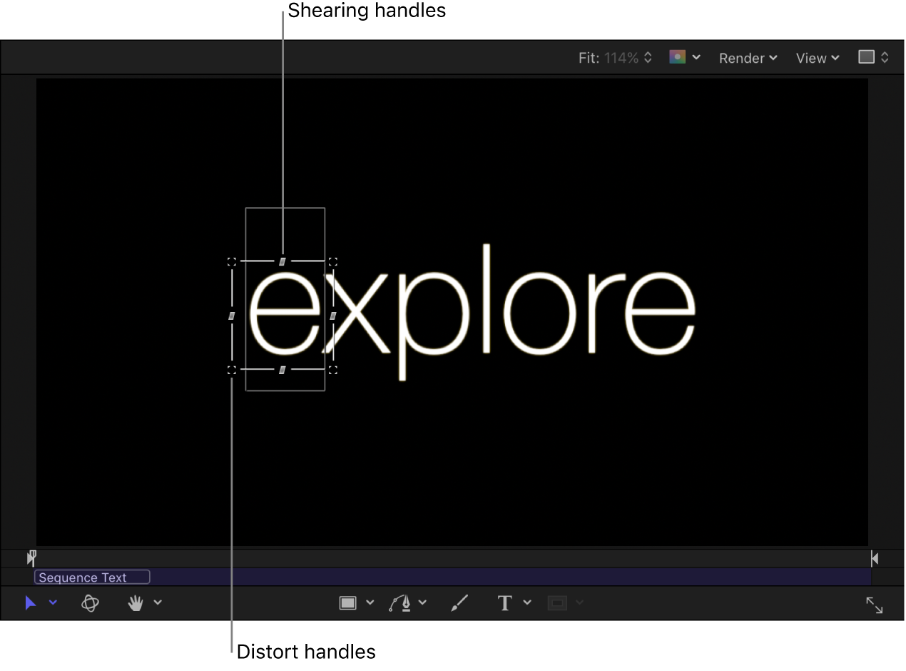
Task: Open the Render menu
Action: click(748, 59)
